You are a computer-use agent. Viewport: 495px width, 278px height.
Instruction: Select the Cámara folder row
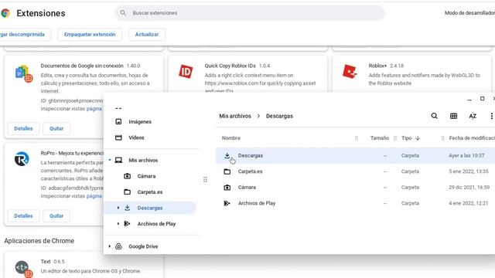point(355,187)
